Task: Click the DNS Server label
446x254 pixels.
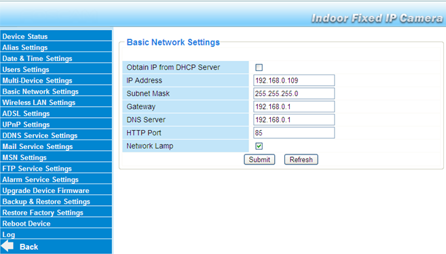Action: coord(146,120)
